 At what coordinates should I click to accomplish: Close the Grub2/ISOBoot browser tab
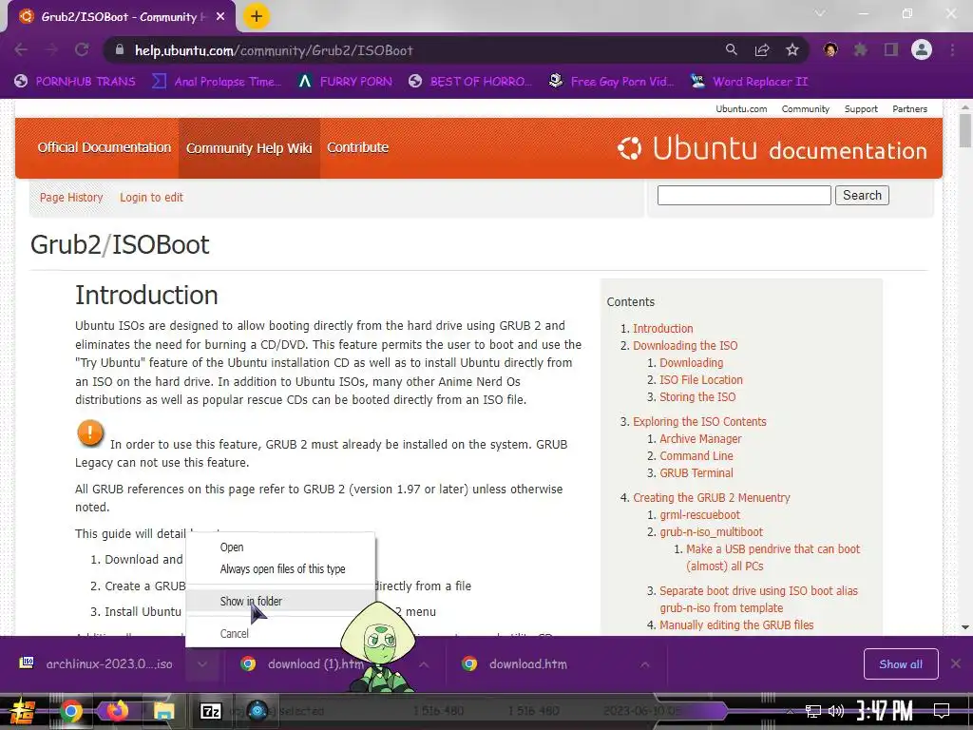tap(220, 17)
